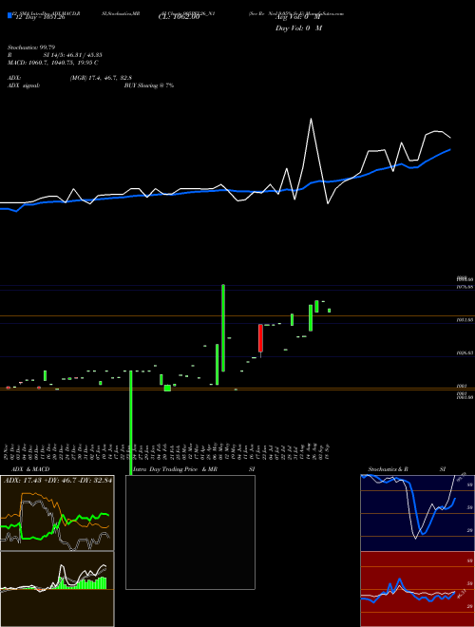Click the '1075.55' price axis label
This screenshot has width=475, height=627.
click(465, 287)
